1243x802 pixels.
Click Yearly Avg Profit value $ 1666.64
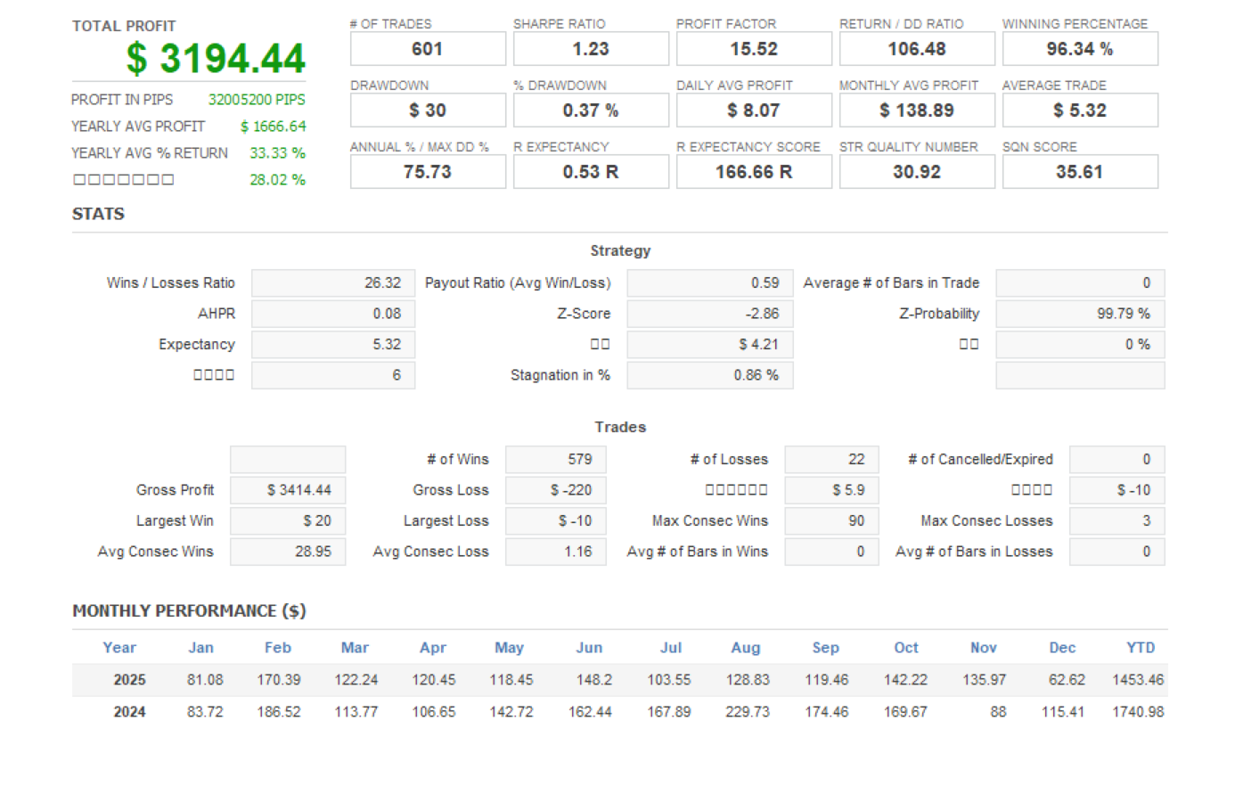pos(273,127)
